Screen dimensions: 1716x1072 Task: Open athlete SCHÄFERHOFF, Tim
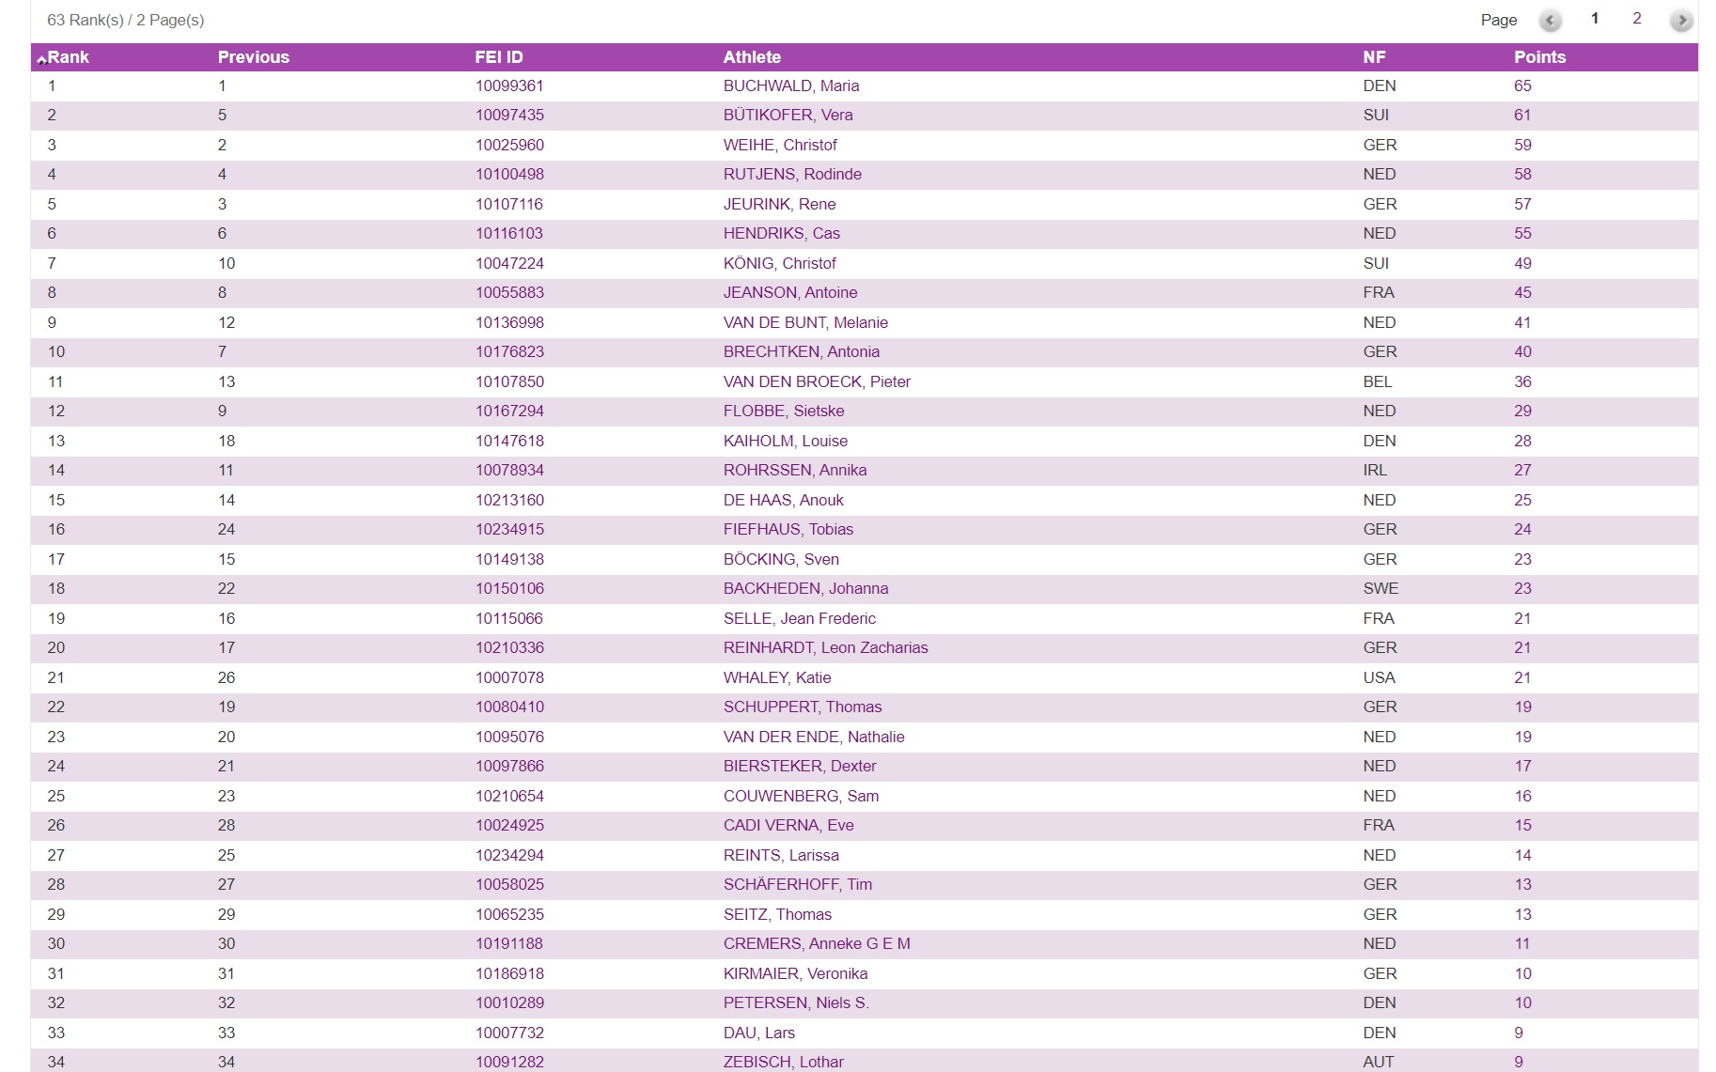[798, 884]
